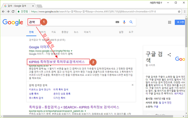Open the 위키백과 source link
Viewport: 188px width, 118px height.
179,93
